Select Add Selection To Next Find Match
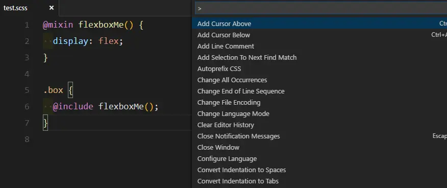The image size is (447, 188). point(319,57)
